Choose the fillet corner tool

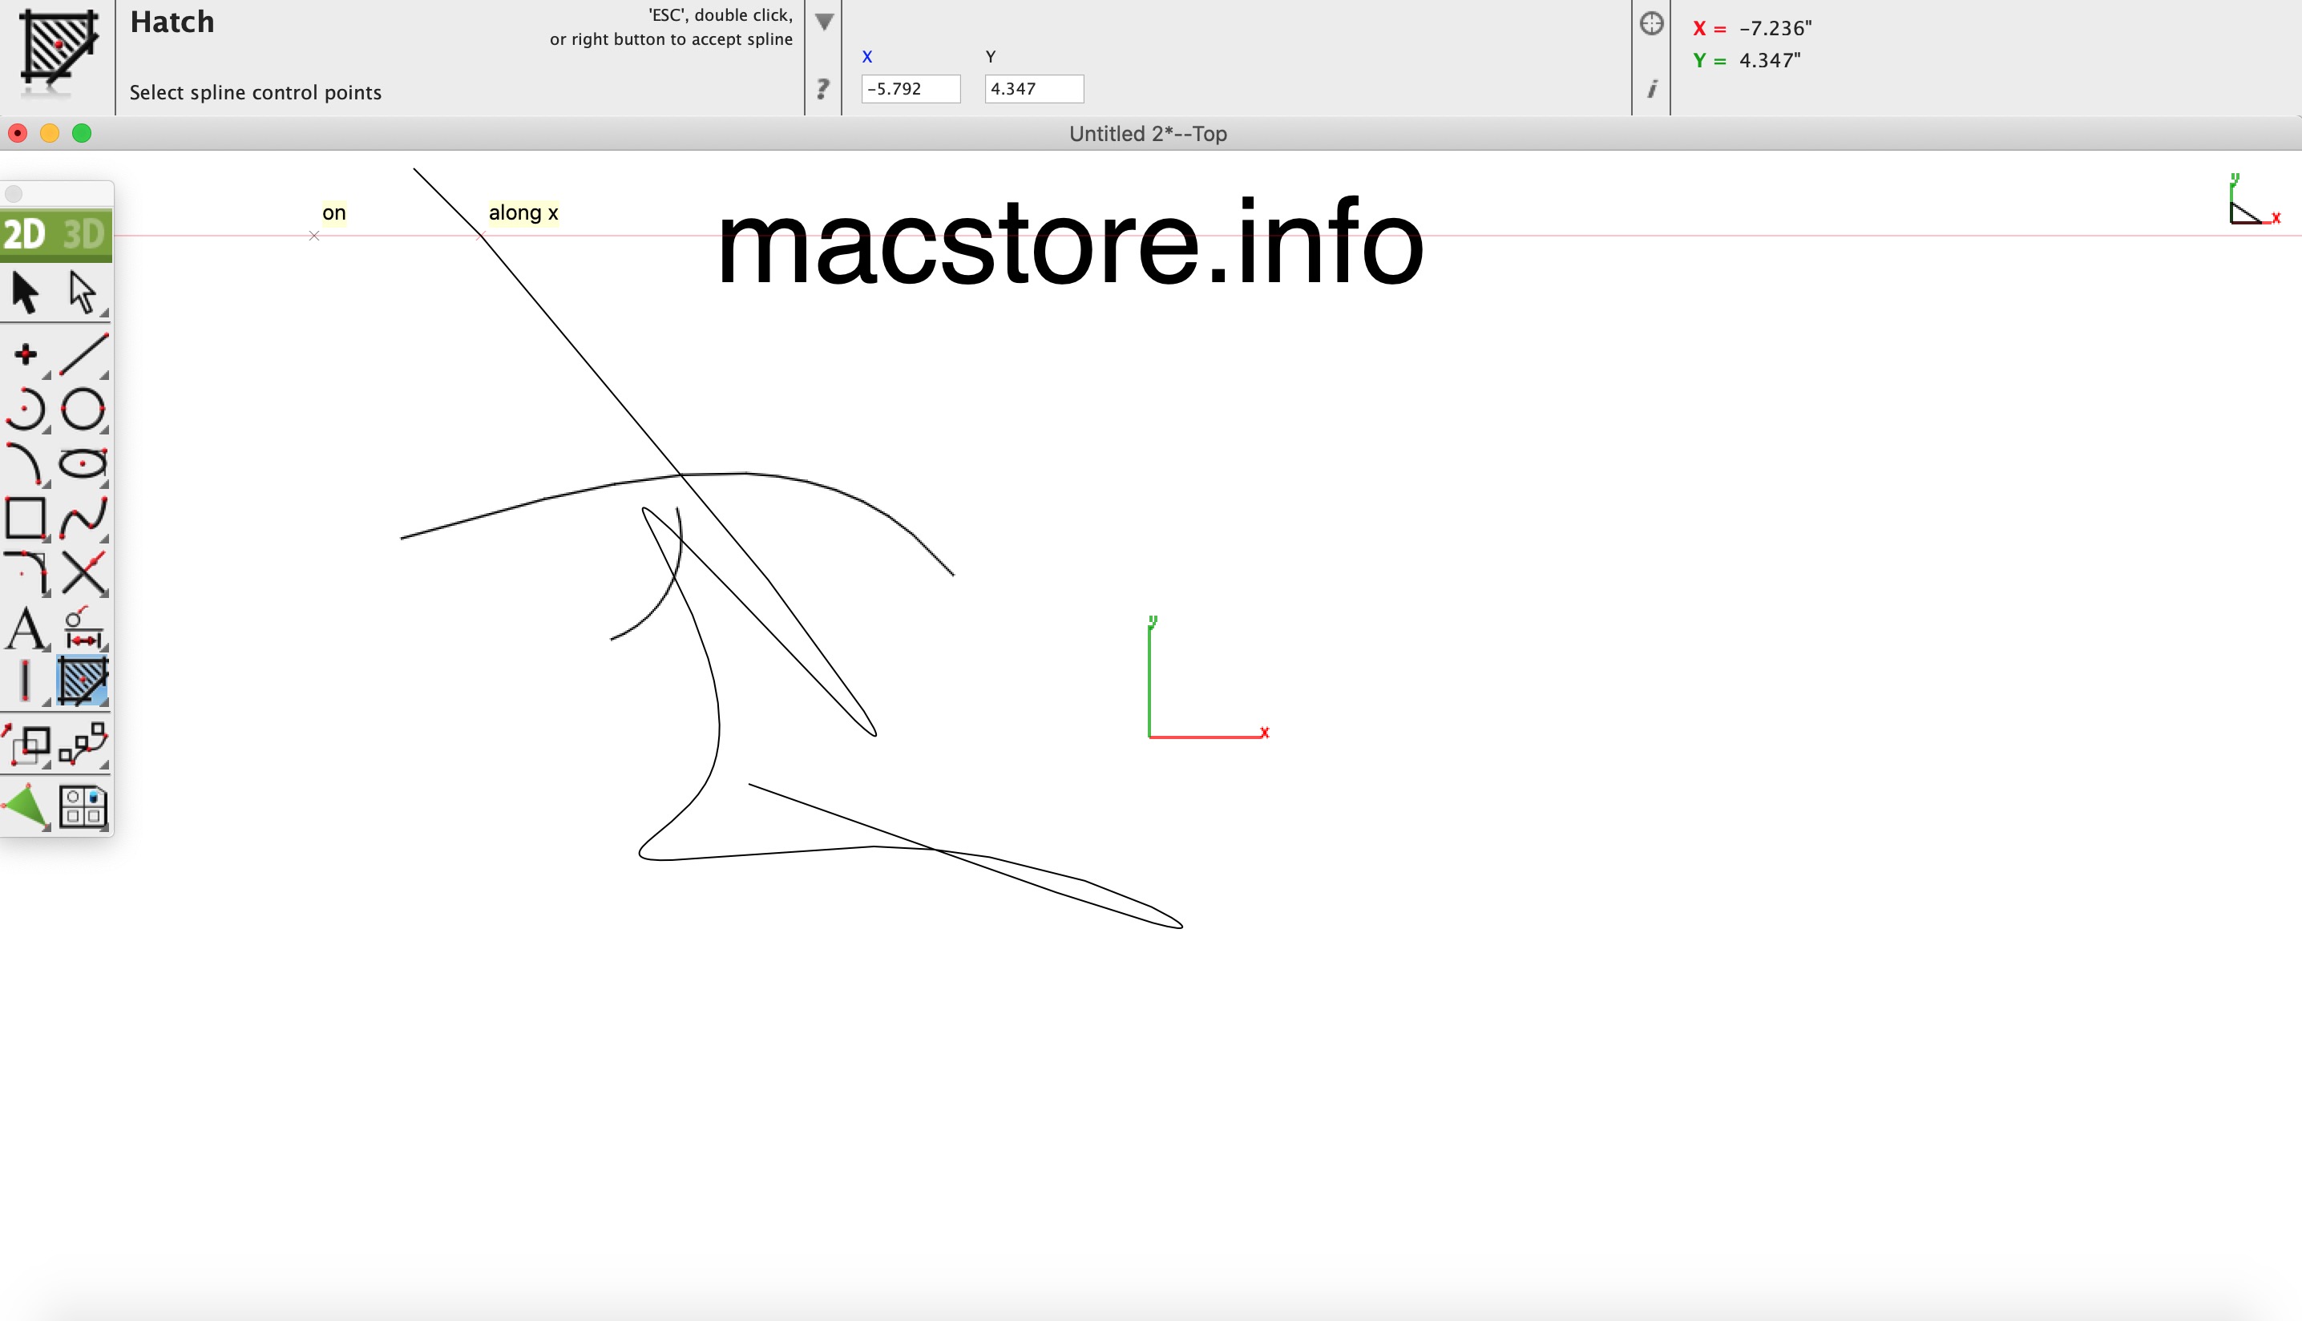point(26,572)
